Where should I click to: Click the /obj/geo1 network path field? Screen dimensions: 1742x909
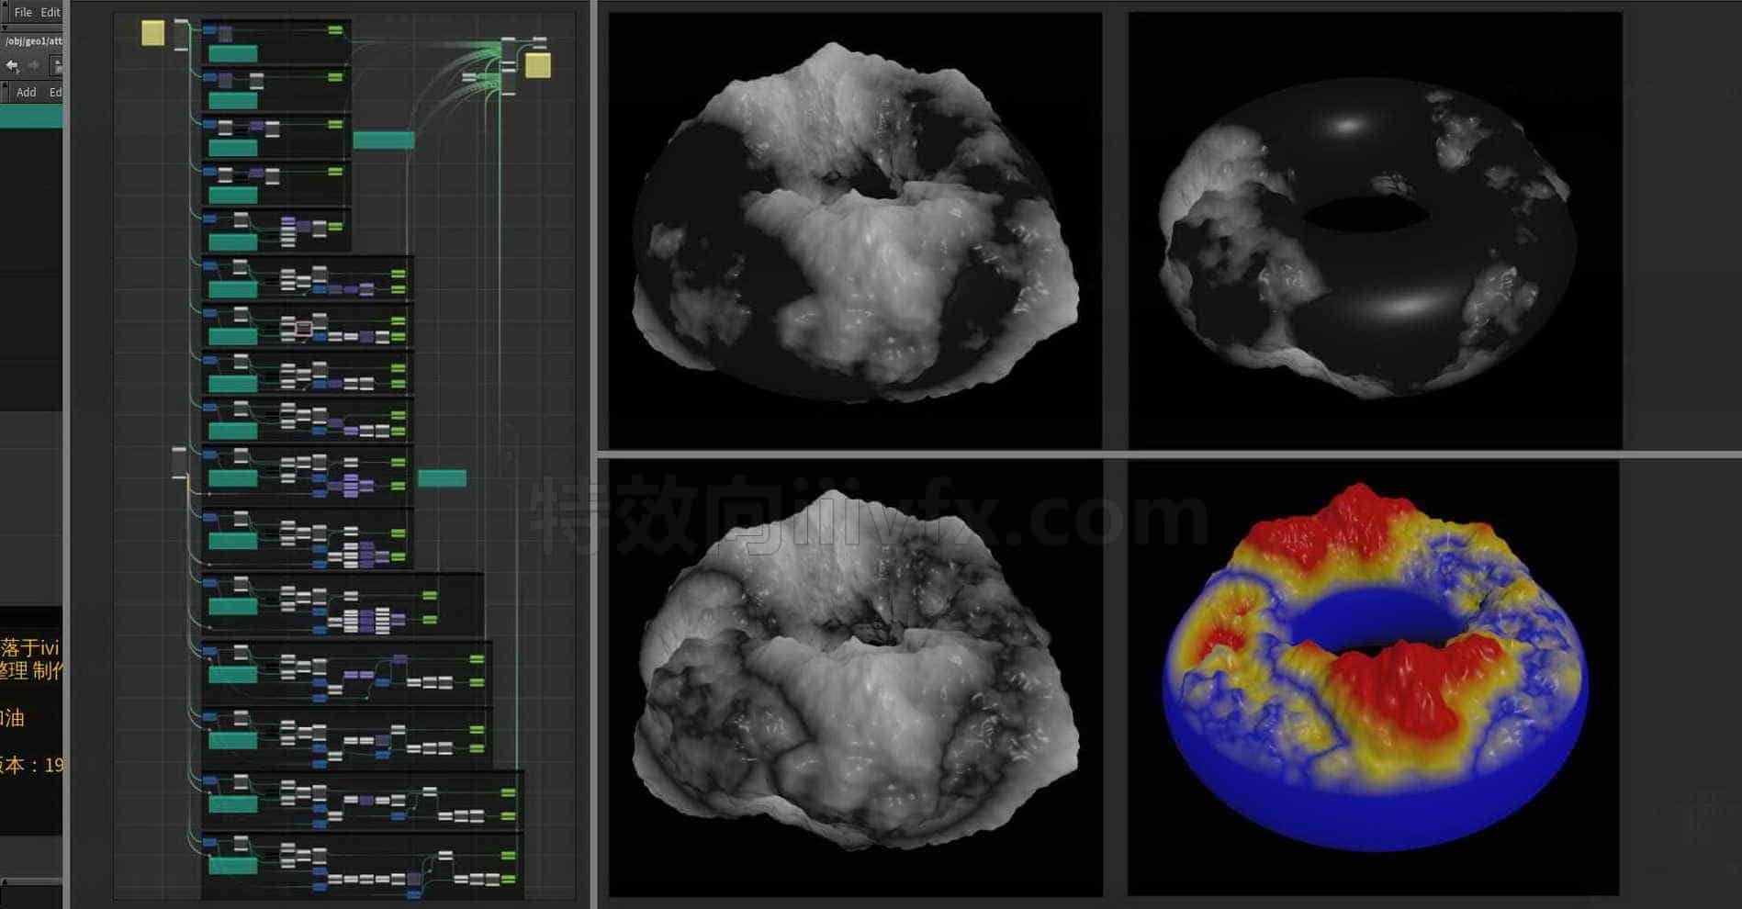[x=33, y=40]
